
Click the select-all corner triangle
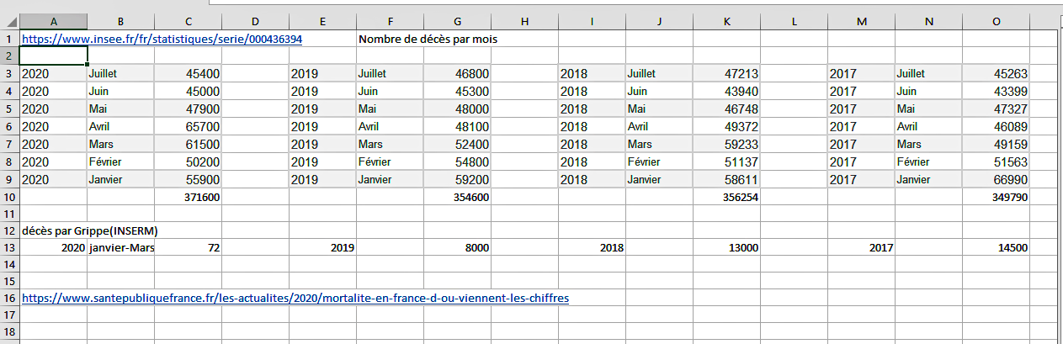10,22
